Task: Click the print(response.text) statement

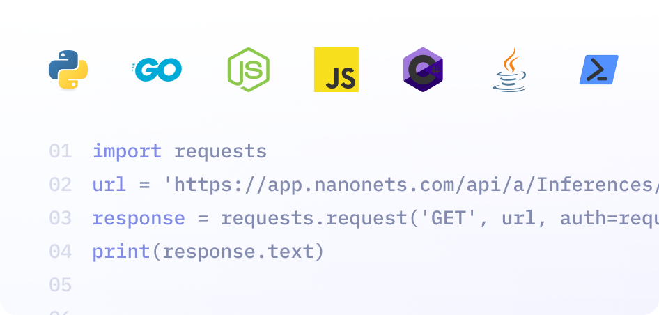Action: pyautogui.click(x=208, y=252)
